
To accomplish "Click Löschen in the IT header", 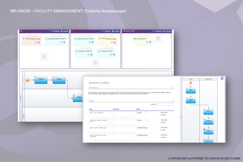I will coord(117,31).
